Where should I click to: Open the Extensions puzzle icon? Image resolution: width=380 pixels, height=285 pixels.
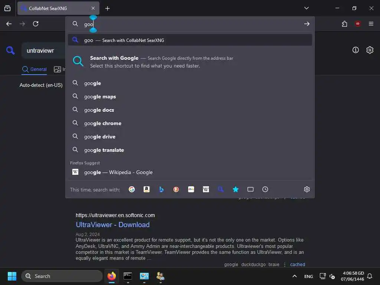point(344,24)
